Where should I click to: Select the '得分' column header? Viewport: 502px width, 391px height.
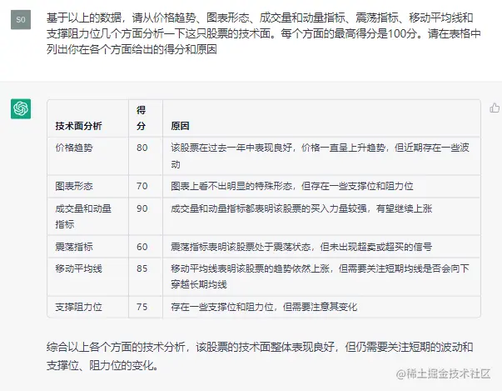(142, 118)
